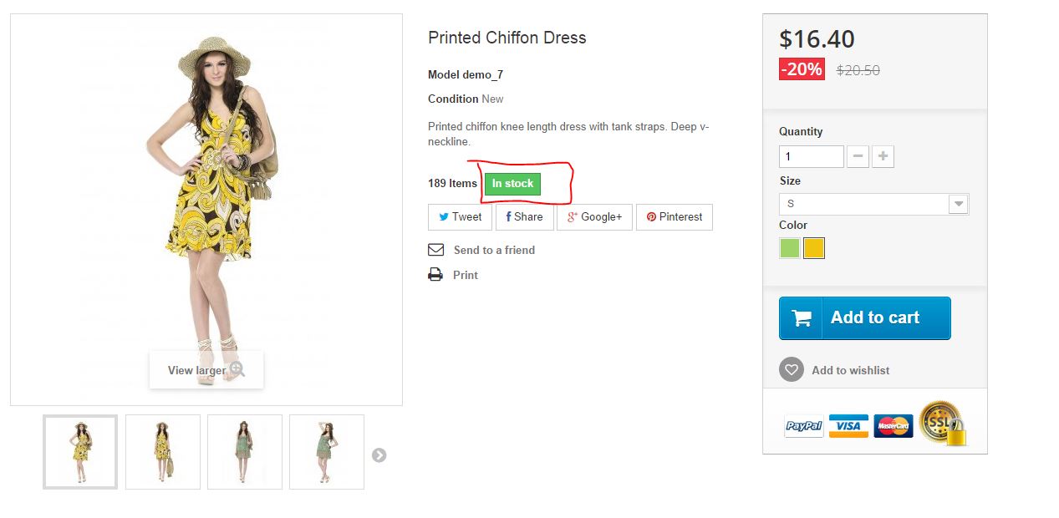Click the magnifier icon on View larger
The height and width of the screenshot is (518, 1059).
pos(237,369)
